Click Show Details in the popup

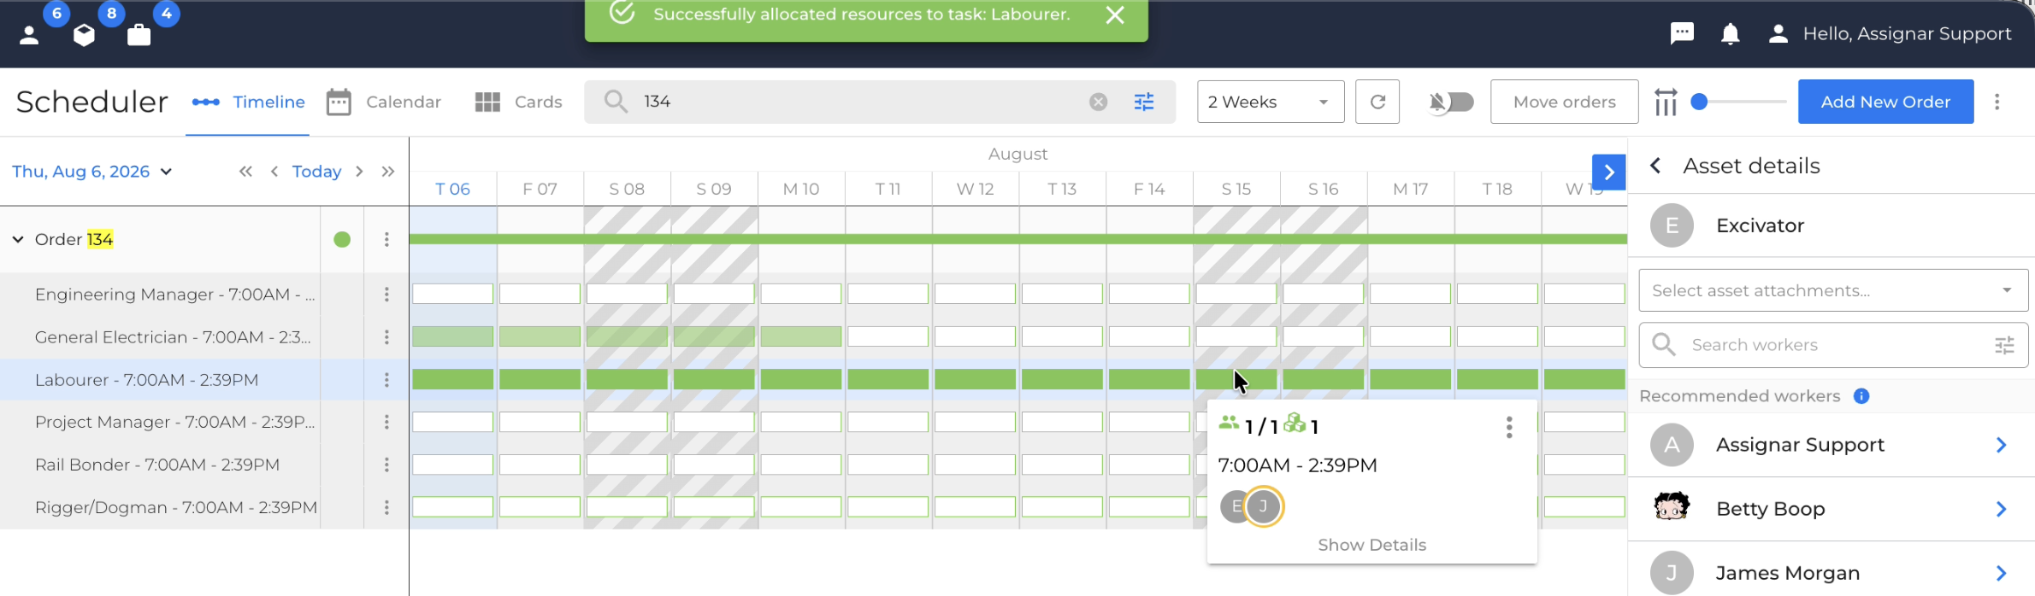(x=1371, y=545)
